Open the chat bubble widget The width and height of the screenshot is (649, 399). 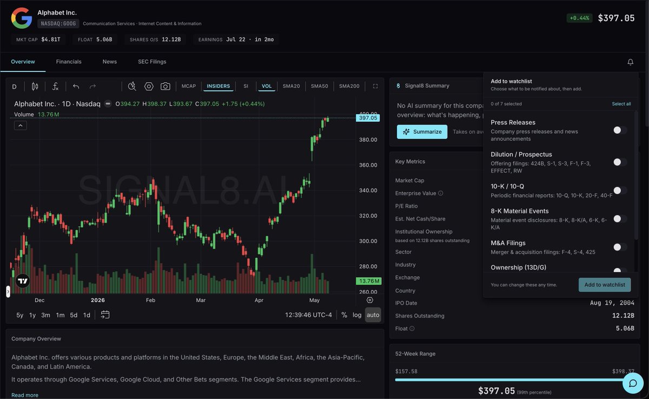632,383
